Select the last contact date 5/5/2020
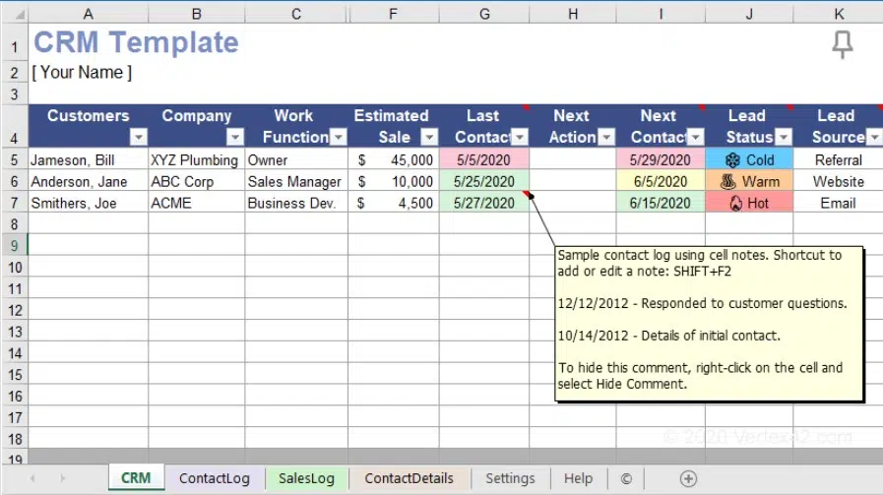Viewport: 883px width, 495px height. pyautogui.click(x=484, y=160)
